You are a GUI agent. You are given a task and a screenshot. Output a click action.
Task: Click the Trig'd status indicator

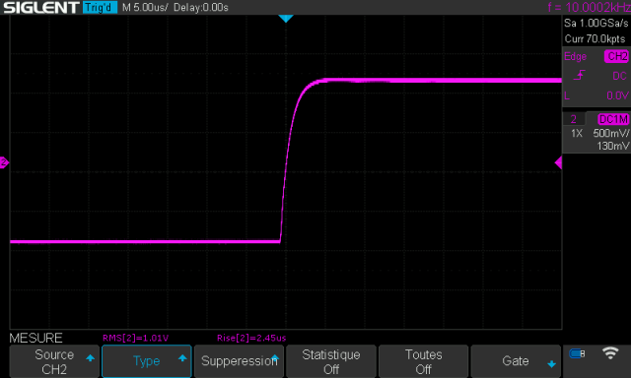click(x=100, y=7)
